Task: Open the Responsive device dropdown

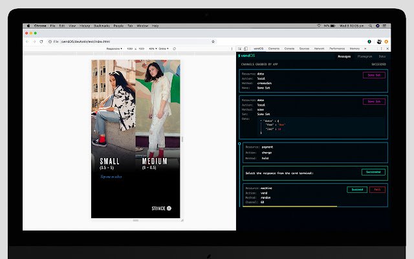Action: click(x=114, y=49)
